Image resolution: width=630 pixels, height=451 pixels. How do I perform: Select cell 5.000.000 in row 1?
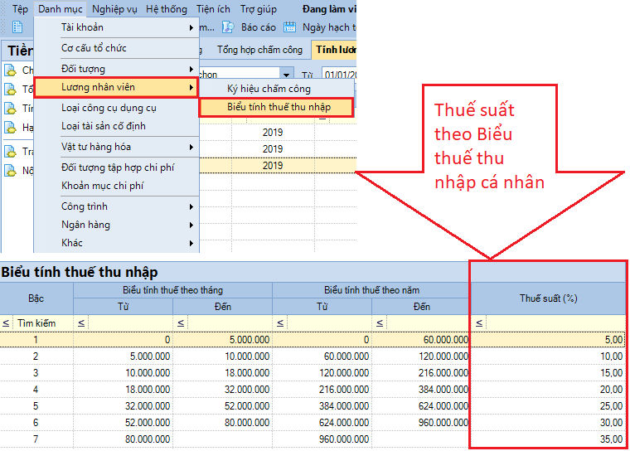tap(223, 340)
